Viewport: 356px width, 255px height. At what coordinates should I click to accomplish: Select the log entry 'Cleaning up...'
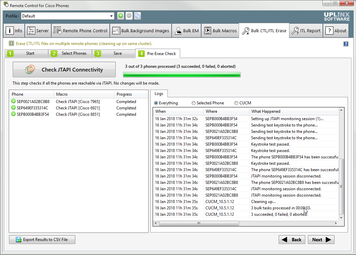(246, 202)
